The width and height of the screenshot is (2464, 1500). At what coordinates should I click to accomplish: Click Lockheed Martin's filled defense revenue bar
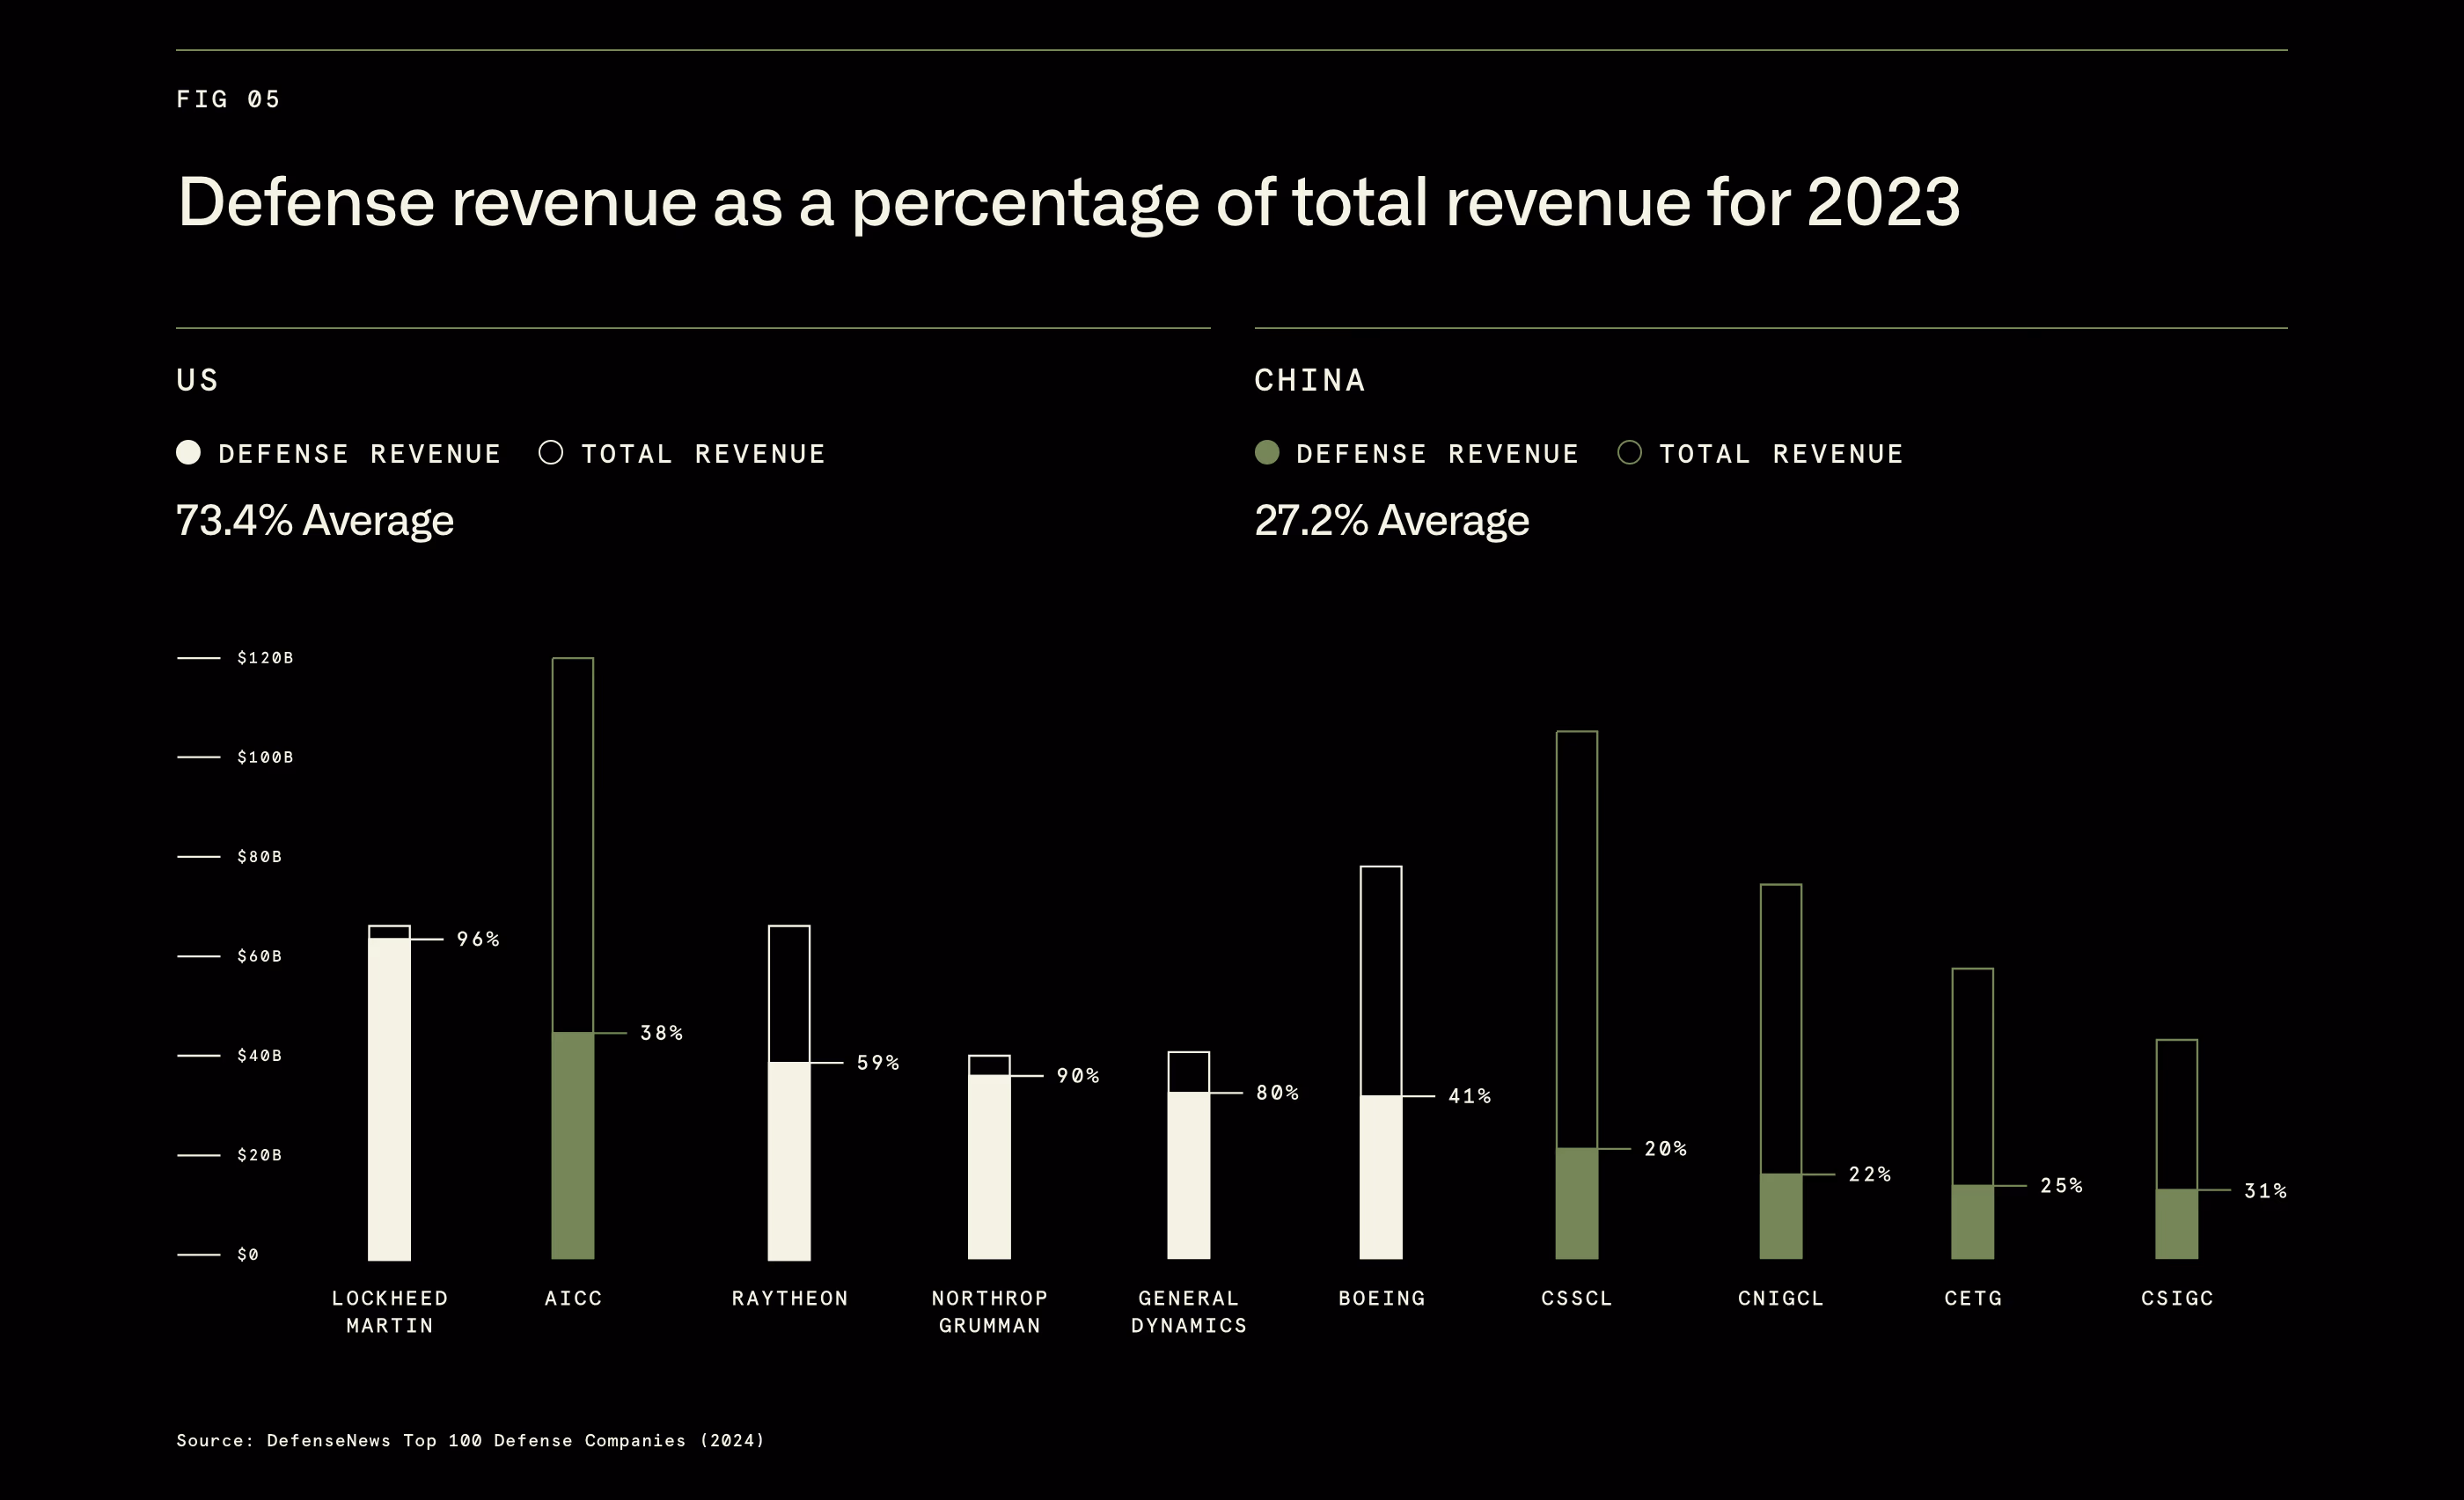point(389,1099)
